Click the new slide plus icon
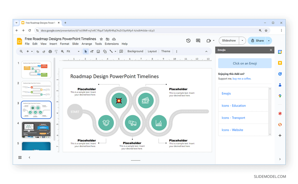This screenshot has height=184, width=298. point(28,51)
